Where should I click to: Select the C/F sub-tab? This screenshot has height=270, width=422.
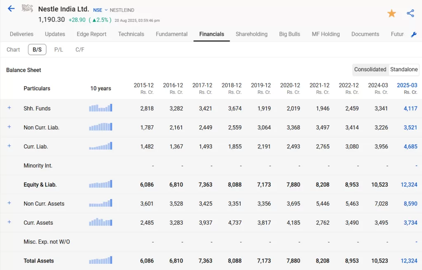click(80, 49)
